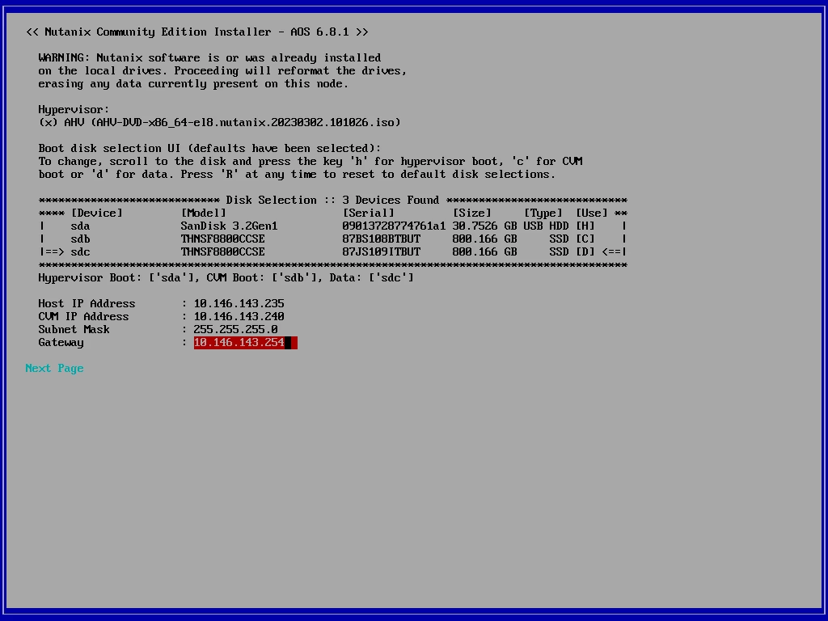Click SanDisk 3.2Gen1 model entry
Screen dimensions: 828x621
(229, 226)
